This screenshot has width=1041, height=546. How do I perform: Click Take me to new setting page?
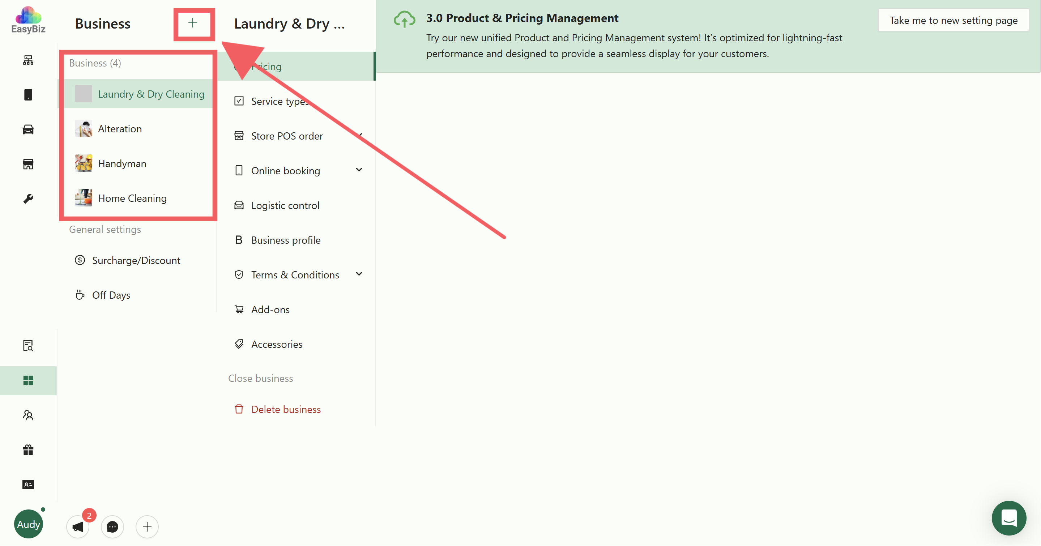tap(953, 20)
